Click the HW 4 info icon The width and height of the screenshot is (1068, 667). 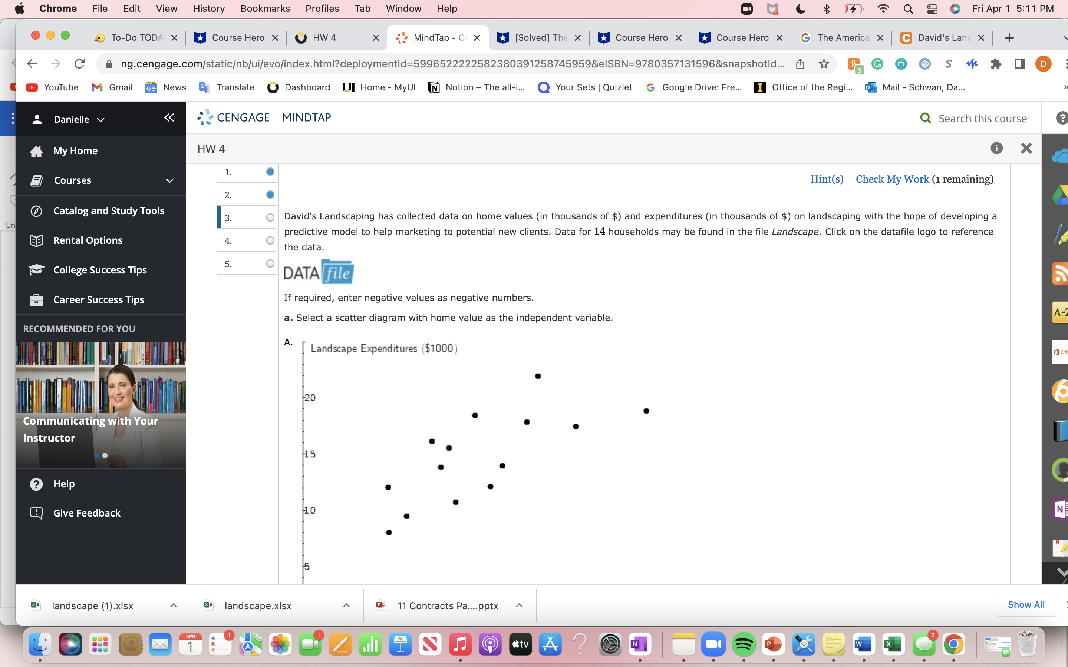[x=996, y=148]
